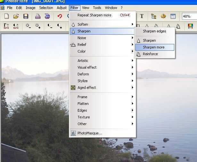
Task: Click the New document icon
Action: pos(6,16)
